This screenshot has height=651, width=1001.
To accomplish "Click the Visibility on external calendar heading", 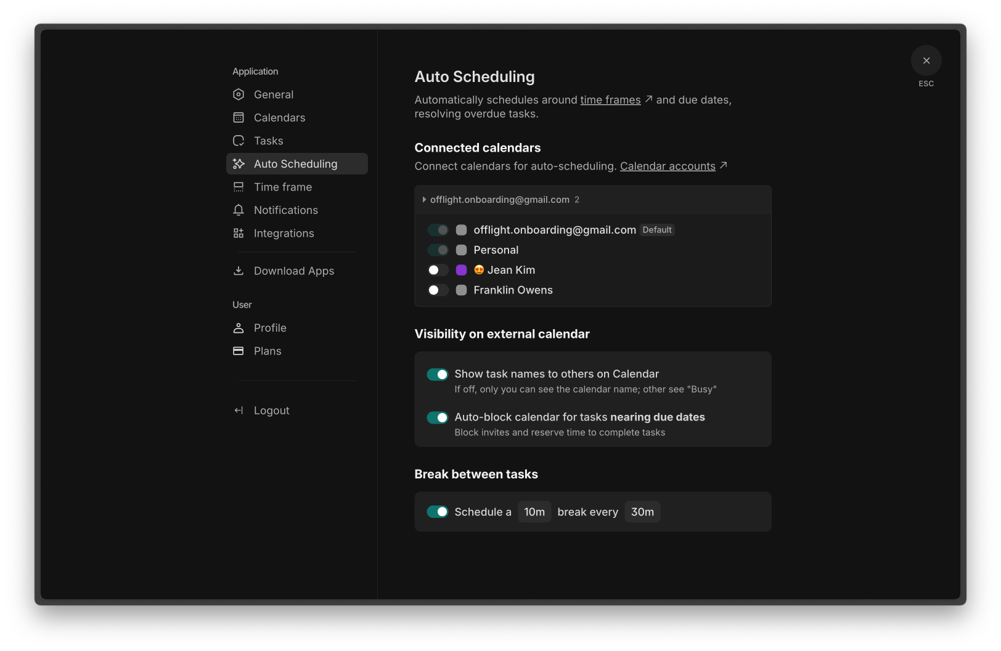I will click(502, 334).
